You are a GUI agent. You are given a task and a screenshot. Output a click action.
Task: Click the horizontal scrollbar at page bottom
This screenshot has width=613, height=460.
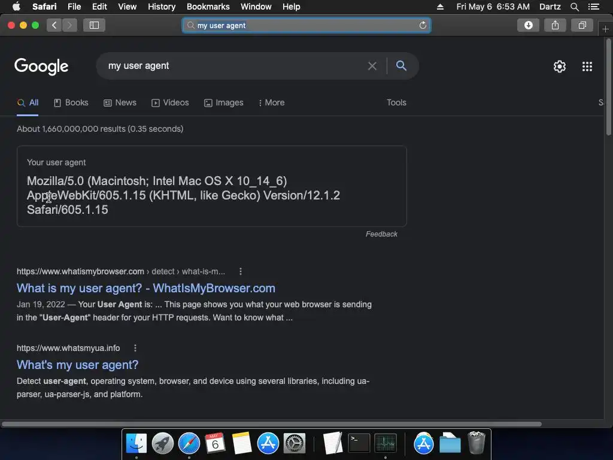[272, 424]
